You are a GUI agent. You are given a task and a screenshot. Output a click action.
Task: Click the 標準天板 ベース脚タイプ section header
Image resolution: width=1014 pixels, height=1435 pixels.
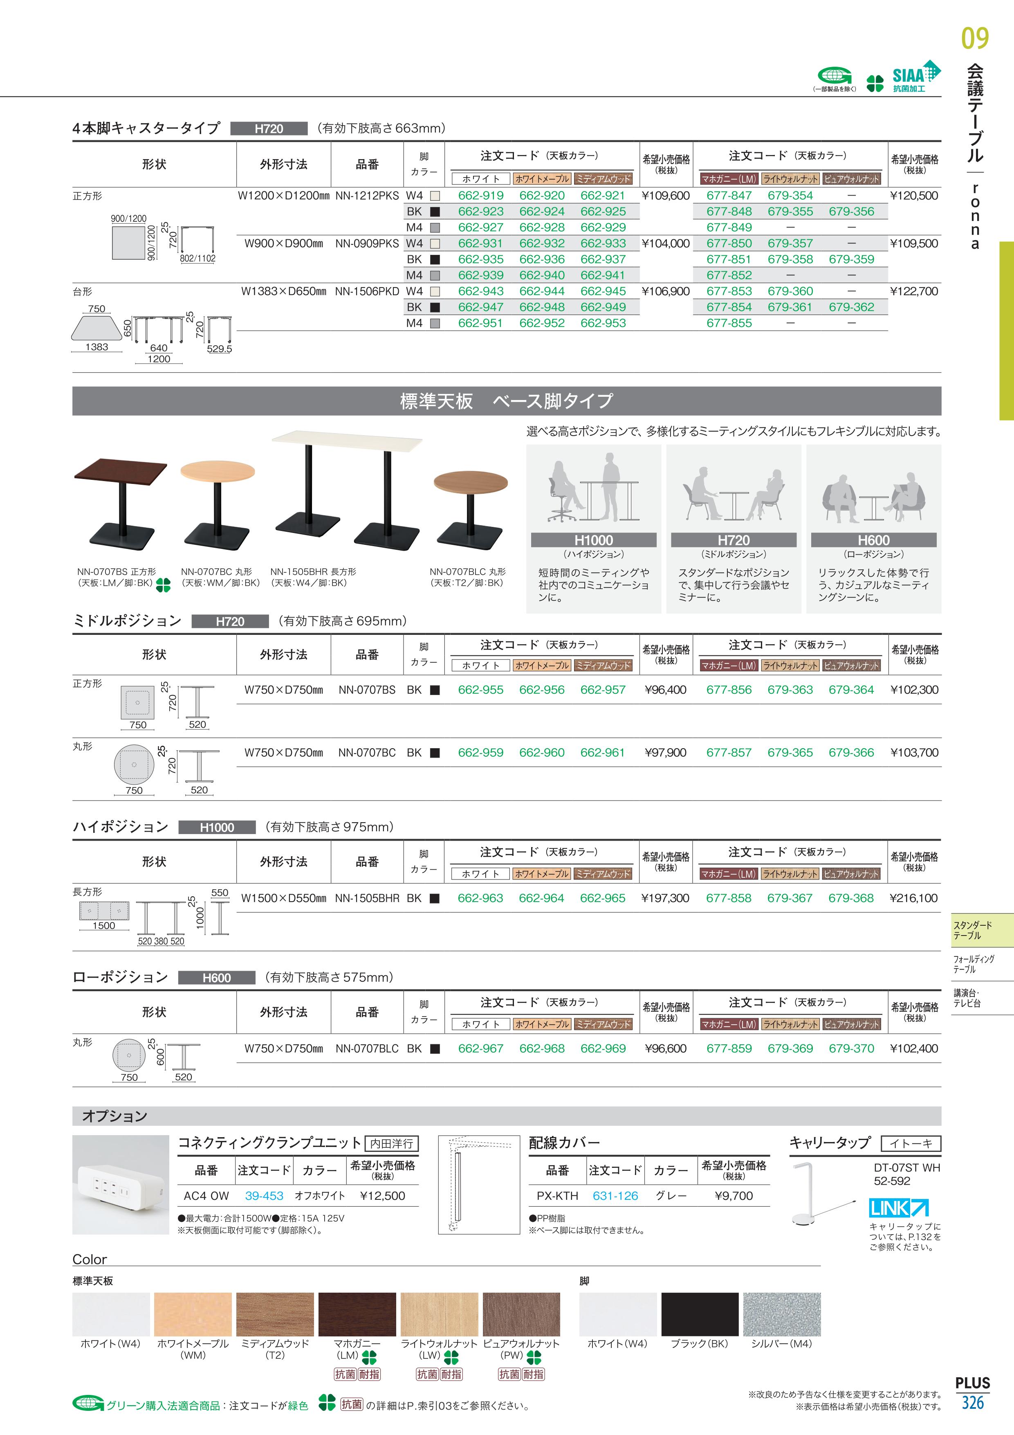(507, 400)
